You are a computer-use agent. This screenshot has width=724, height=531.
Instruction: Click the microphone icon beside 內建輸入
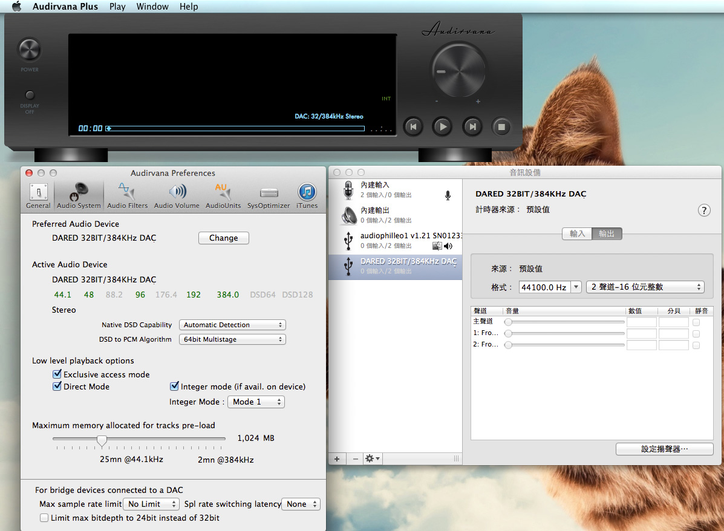coord(448,195)
